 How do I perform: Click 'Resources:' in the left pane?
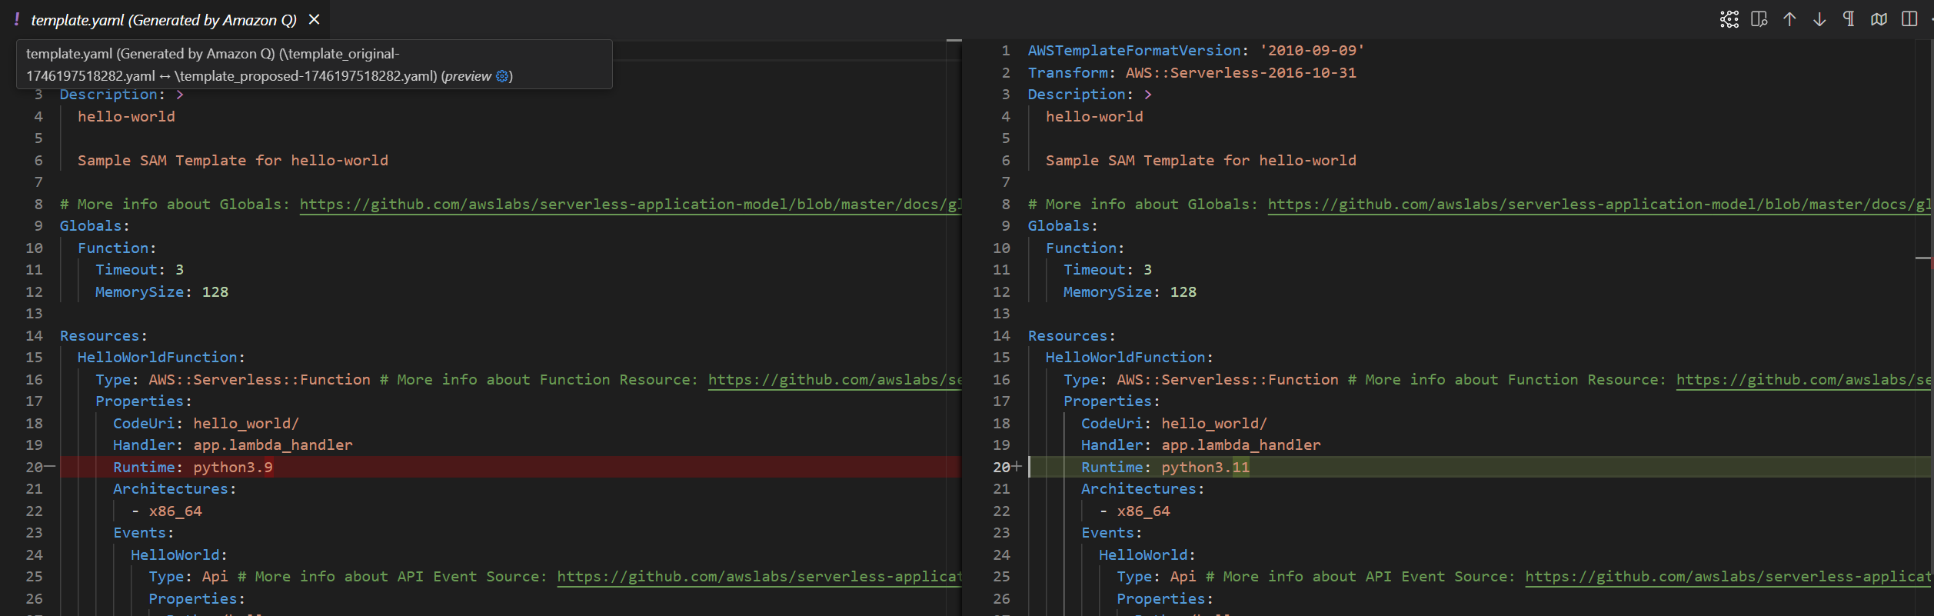coord(104,335)
